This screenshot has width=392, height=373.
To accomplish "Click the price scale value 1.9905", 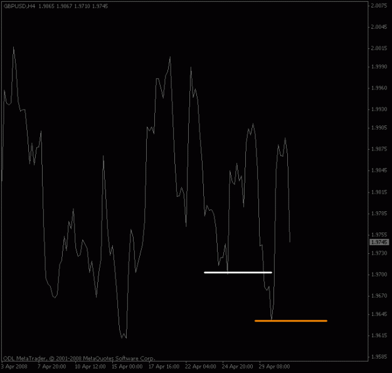I will tap(379, 128).
